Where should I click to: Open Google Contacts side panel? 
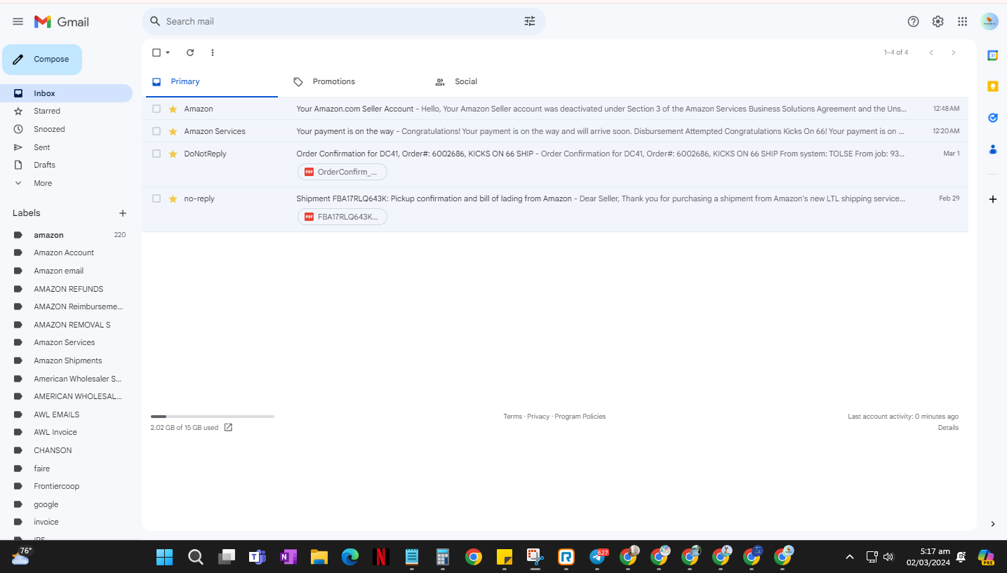coord(993,149)
